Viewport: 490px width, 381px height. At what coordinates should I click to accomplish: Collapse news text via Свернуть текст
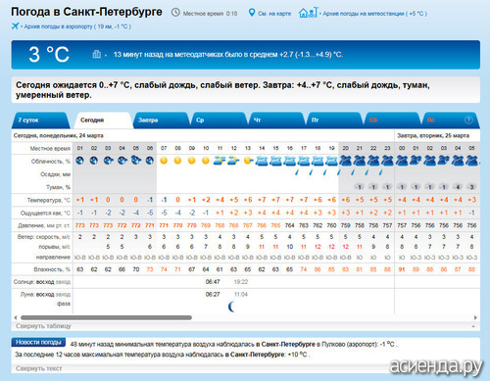[x=38, y=368]
